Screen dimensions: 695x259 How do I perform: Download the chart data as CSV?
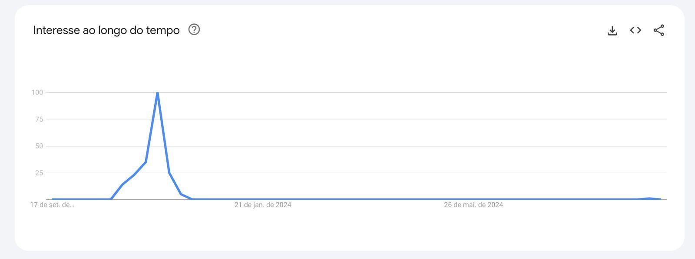[612, 30]
